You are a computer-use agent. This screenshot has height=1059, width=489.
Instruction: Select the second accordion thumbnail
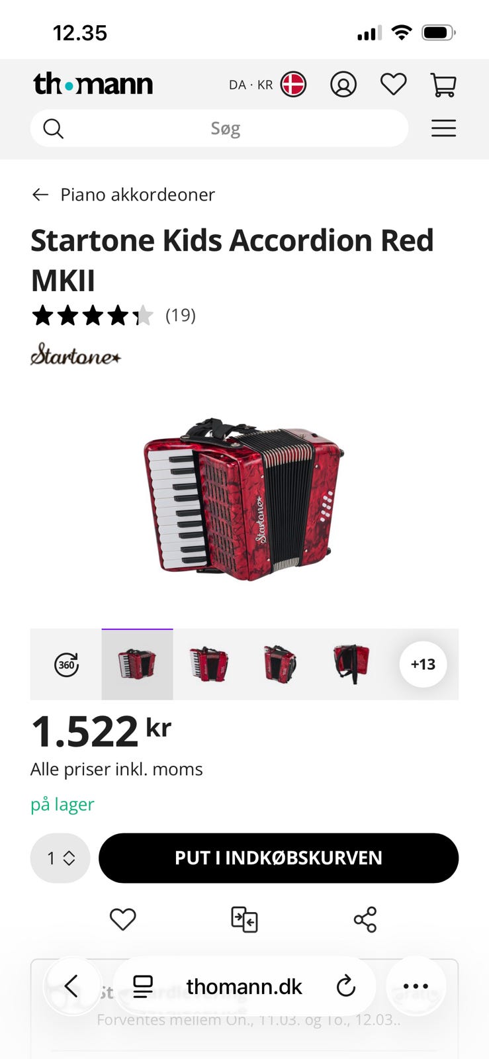tap(208, 664)
